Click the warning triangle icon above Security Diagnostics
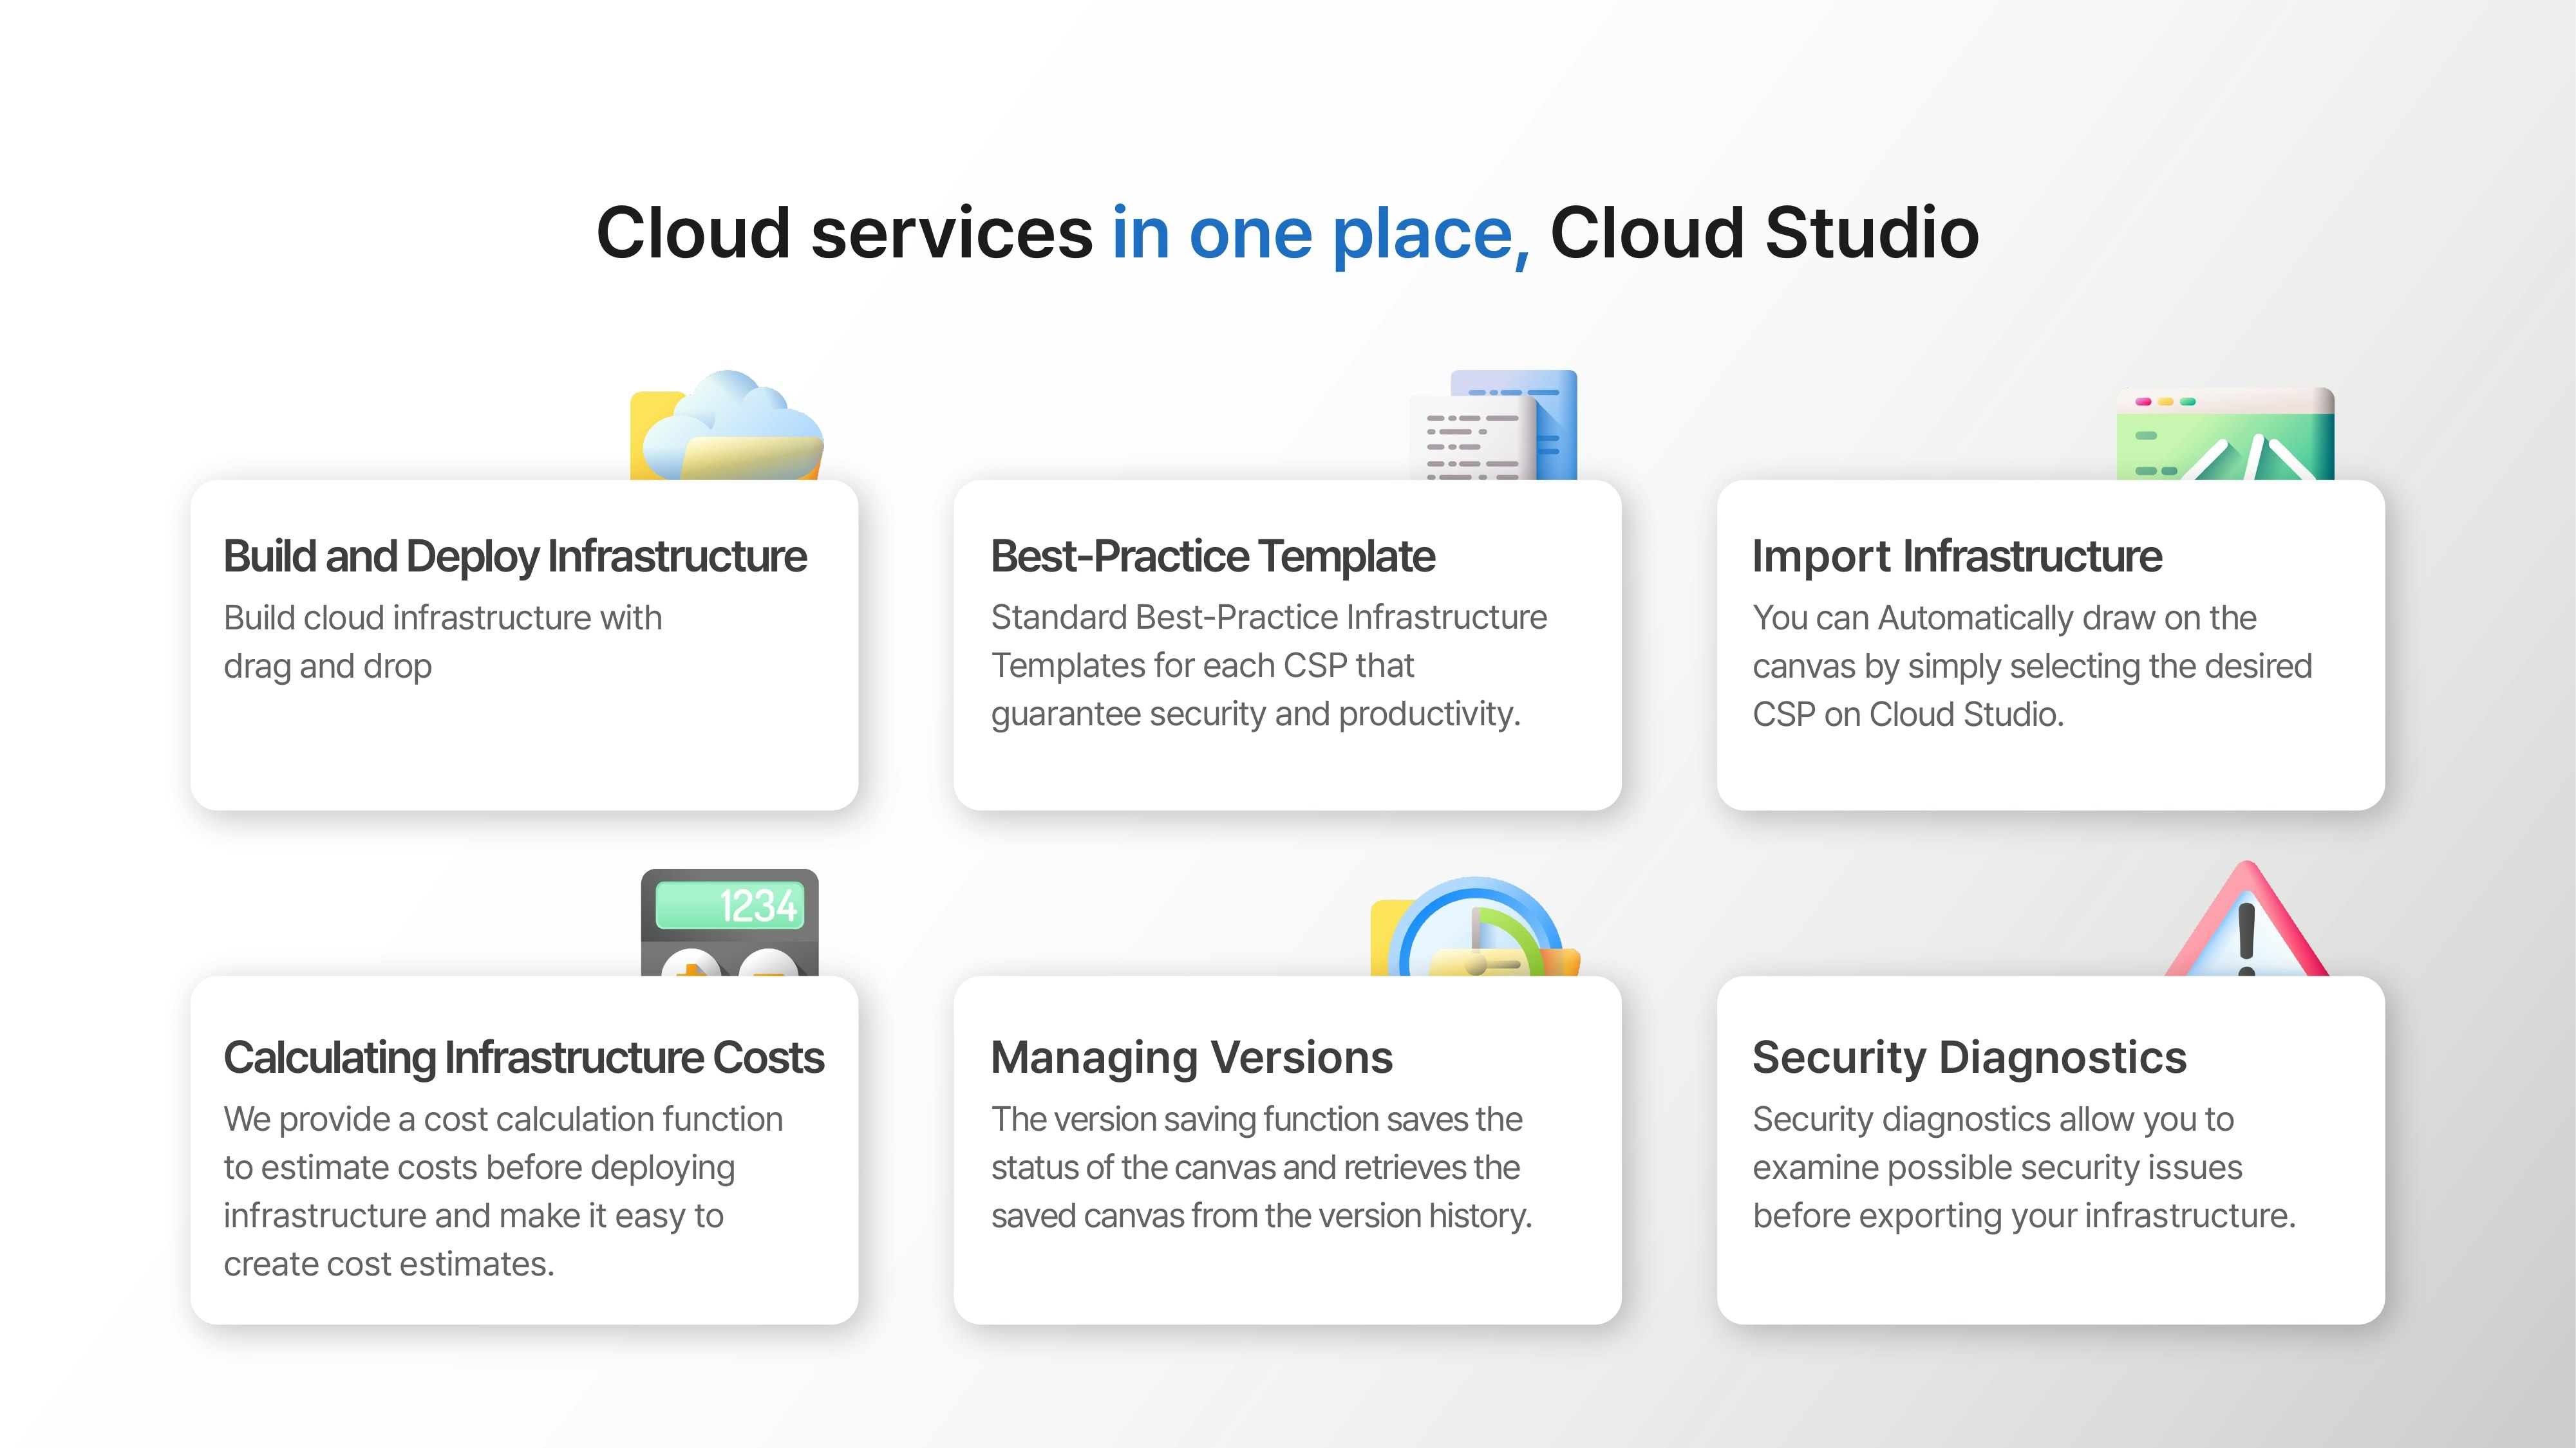The image size is (2576, 1448). (2247, 918)
